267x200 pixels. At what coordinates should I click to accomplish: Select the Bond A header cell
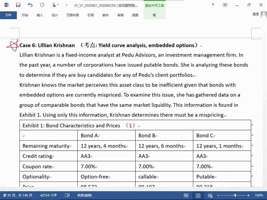click(106, 135)
